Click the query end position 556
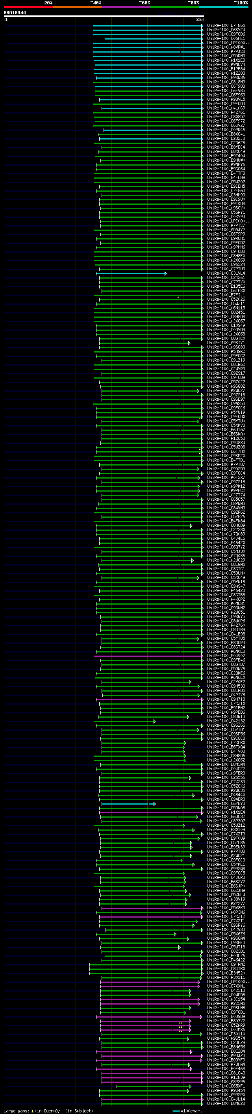252x1114 pixels. [199, 19]
